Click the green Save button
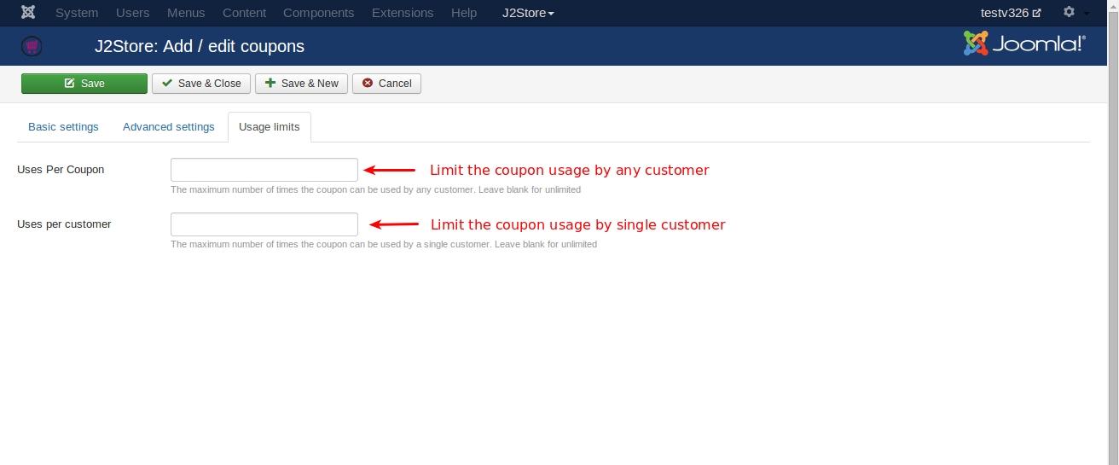This screenshot has width=1119, height=465. pos(84,84)
